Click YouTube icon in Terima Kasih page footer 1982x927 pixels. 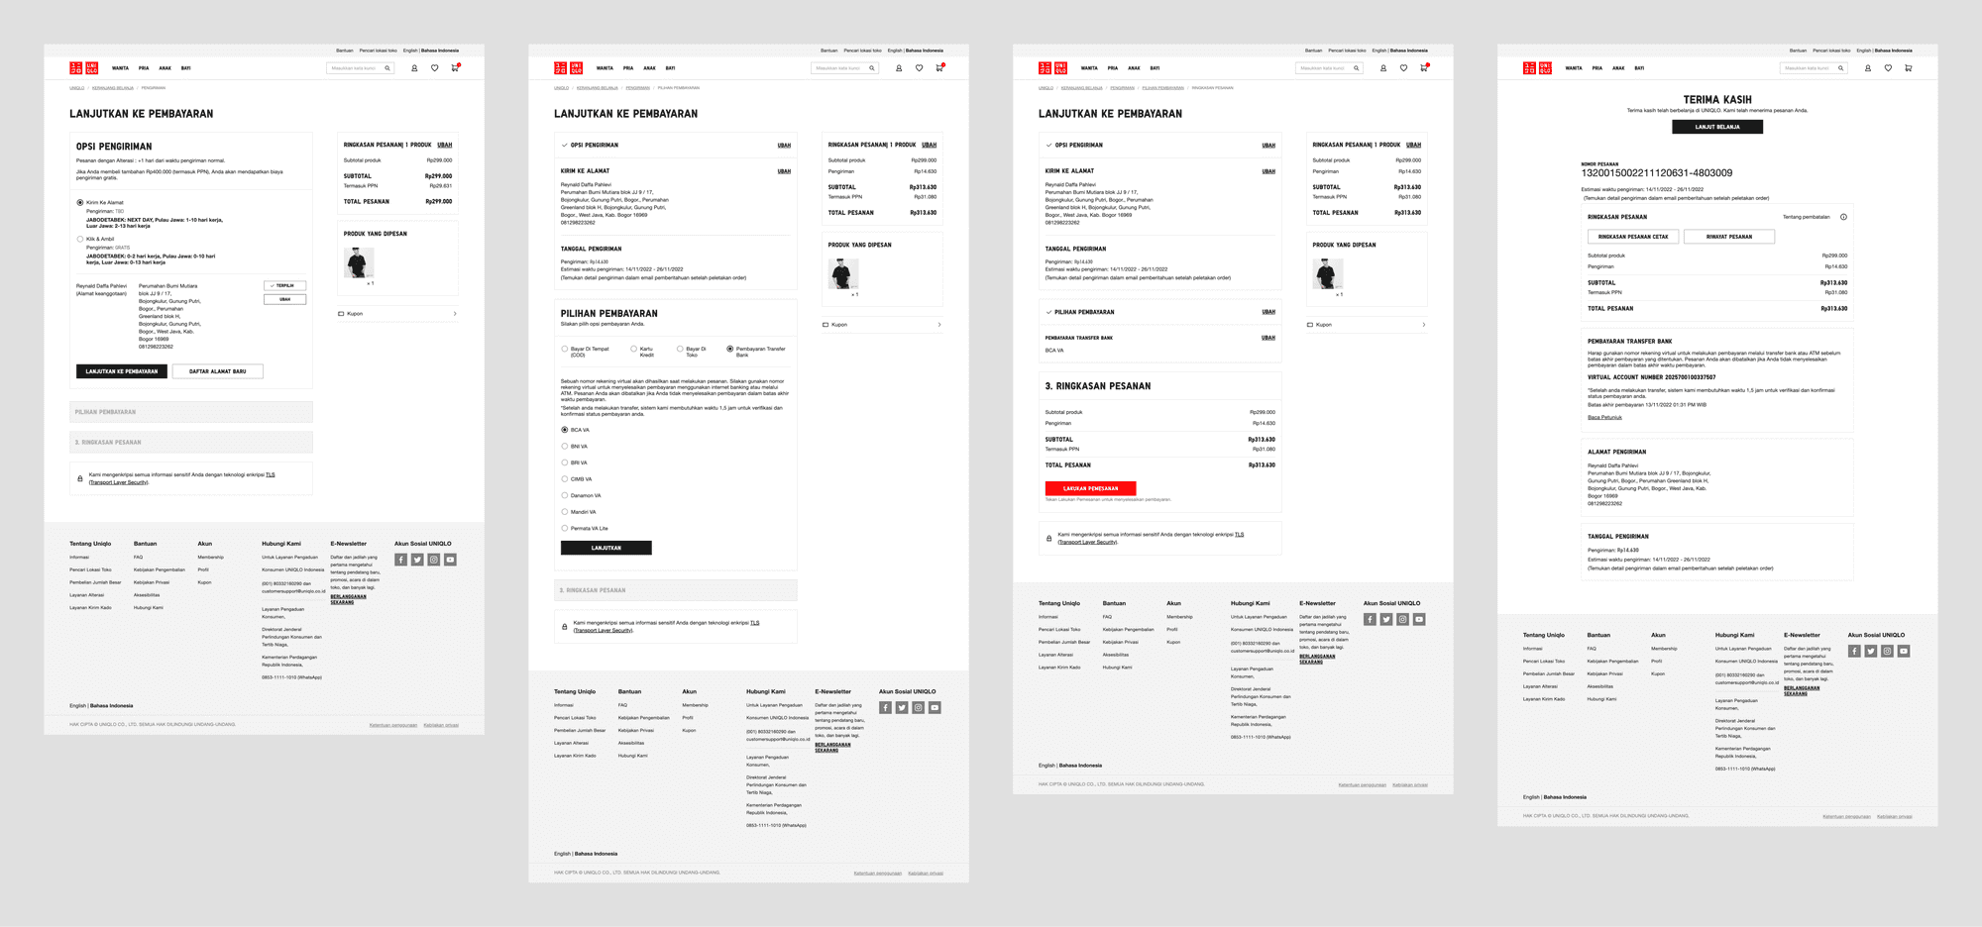click(1904, 651)
